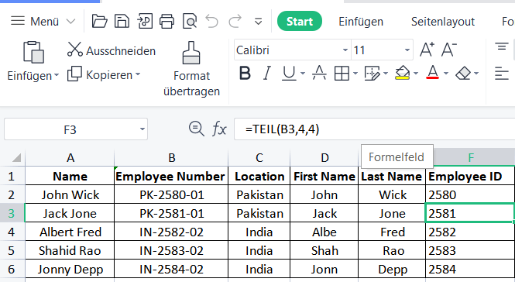This screenshot has height=282, width=515.
Task: Click the Name Box showing F3
Action: (x=70, y=129)
